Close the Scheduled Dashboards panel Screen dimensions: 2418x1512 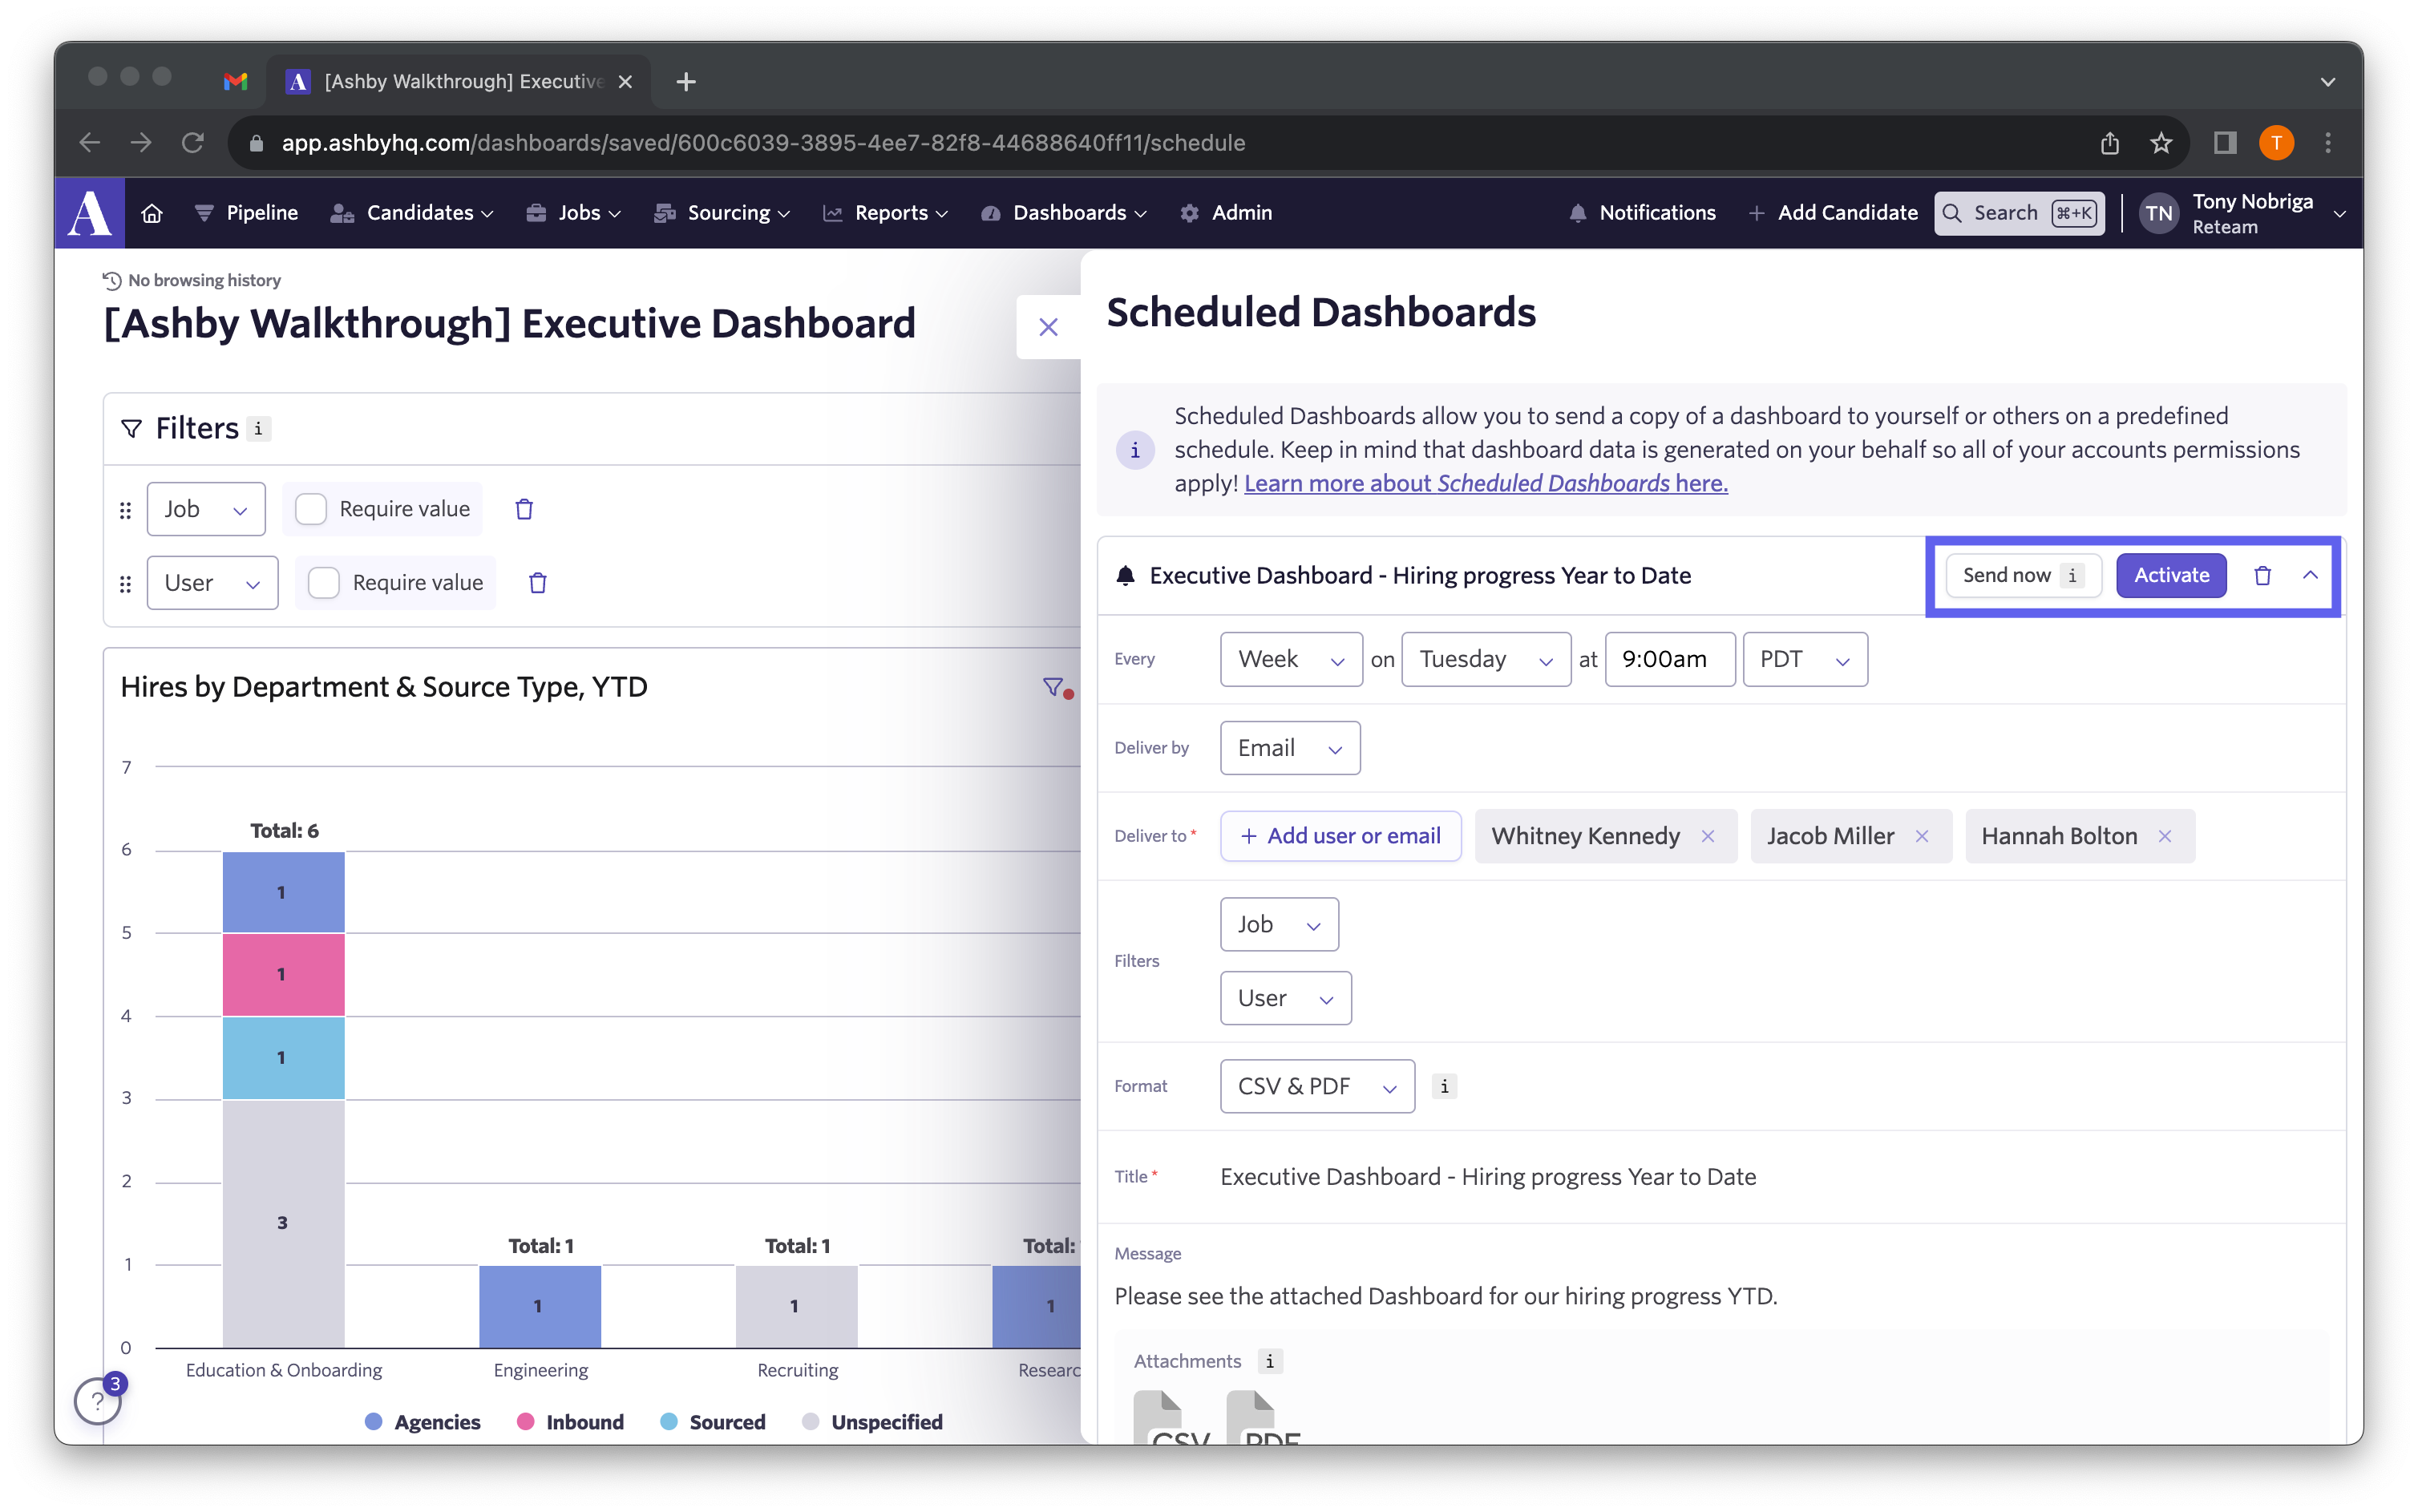coord(1047,327)
